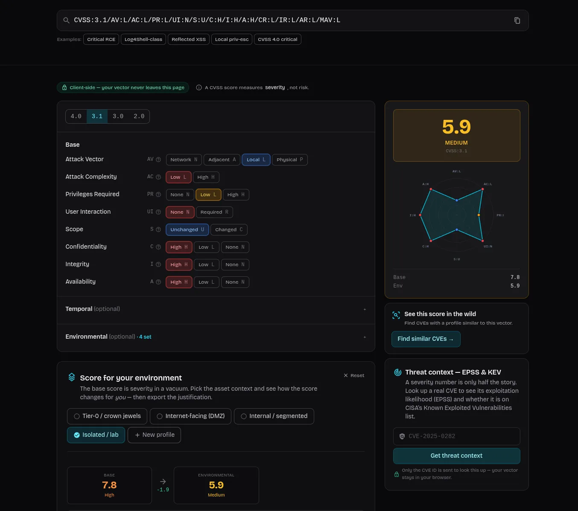Open Attack Vector help icon
This screenshot has height=511, width=578.
158,160
